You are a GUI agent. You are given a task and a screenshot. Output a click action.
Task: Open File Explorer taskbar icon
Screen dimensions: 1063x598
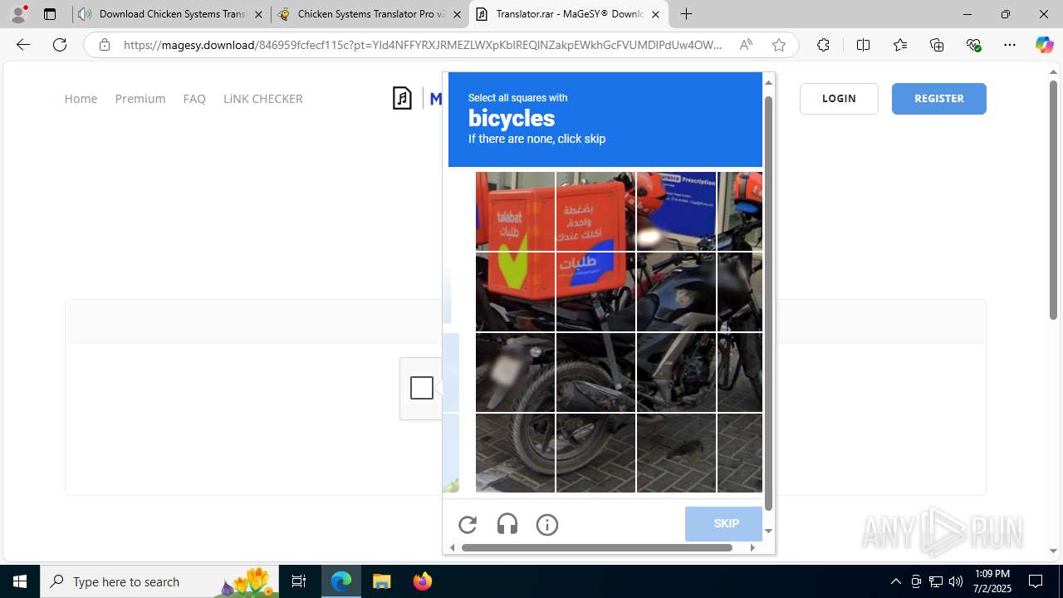point(381,581)
